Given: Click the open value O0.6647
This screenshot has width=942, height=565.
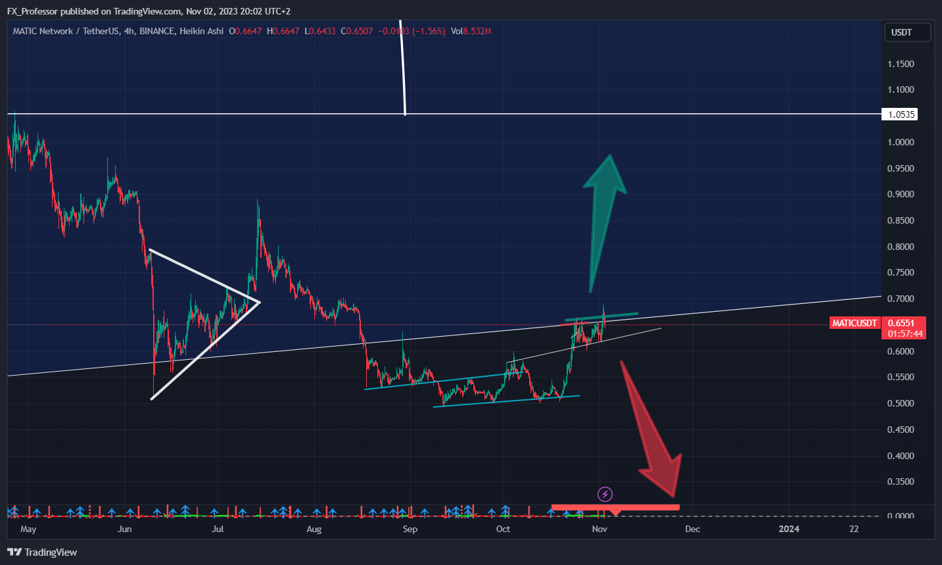Looking at the screenshot, I should coord(245,31).
